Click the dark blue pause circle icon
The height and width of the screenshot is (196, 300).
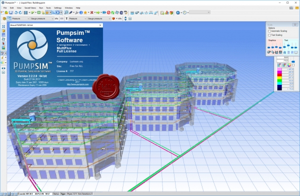coord(121,12)
